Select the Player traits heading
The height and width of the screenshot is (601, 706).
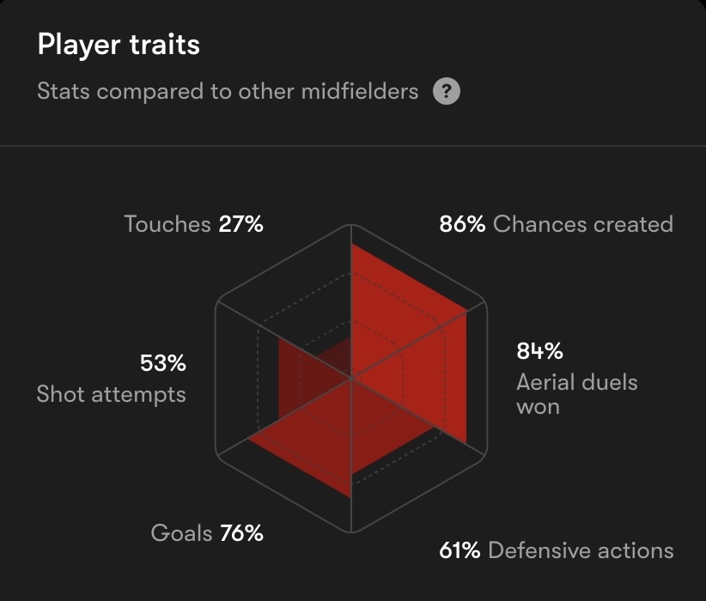tap(119, 45)
